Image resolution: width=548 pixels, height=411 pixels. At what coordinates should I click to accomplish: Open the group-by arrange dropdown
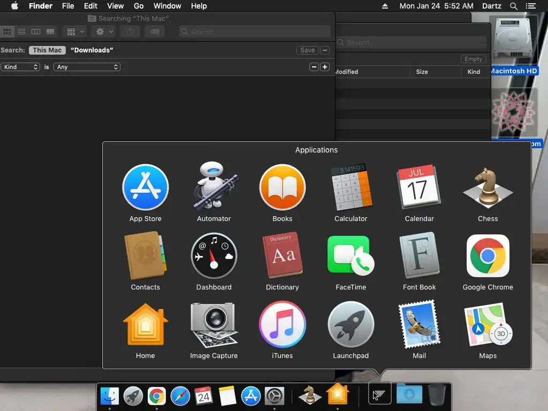click(x=75, y=32)
